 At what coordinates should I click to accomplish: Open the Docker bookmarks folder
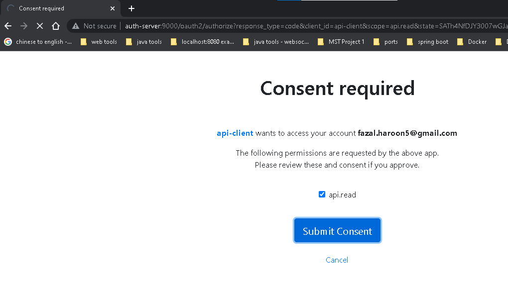pos(471,42)
